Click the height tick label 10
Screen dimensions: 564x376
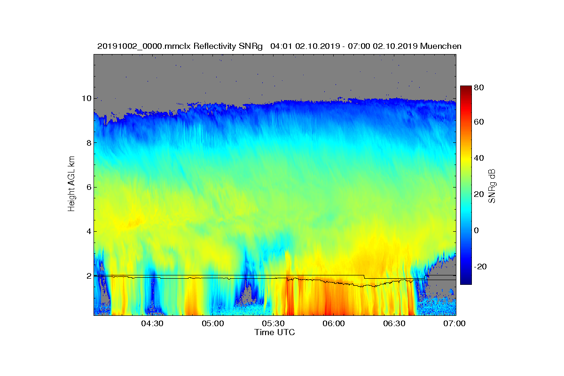tap(87, 98)
